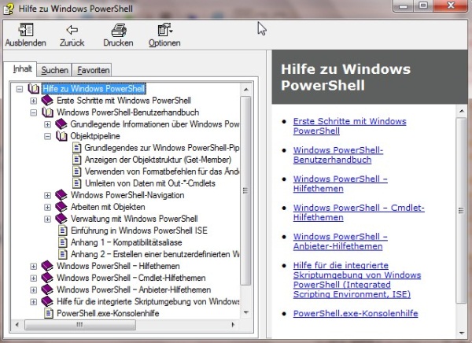The height and width of the screenshot is (343, 472).
Task: Click the content pane's vertical scrollbar thumb
Action: tap(461, 211)
